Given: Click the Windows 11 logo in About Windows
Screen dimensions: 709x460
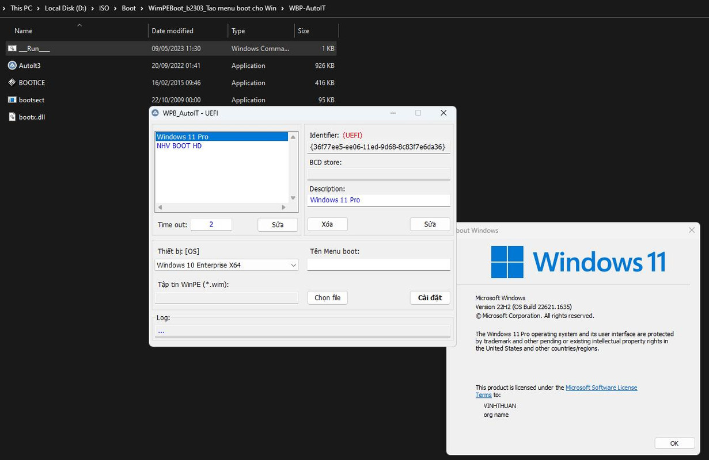Looking at the screenshot, I should [507, 262].
